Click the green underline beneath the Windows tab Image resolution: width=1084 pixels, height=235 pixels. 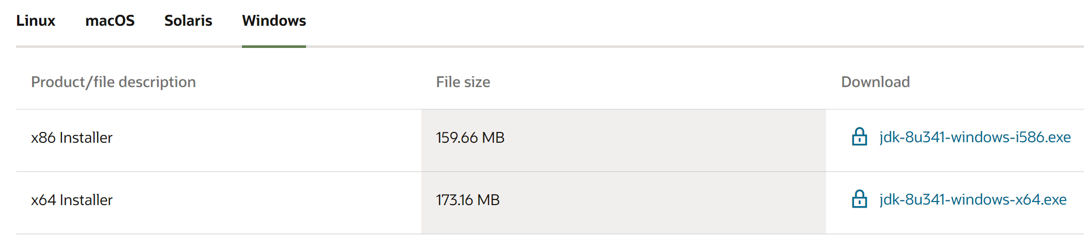click(274, 46)
